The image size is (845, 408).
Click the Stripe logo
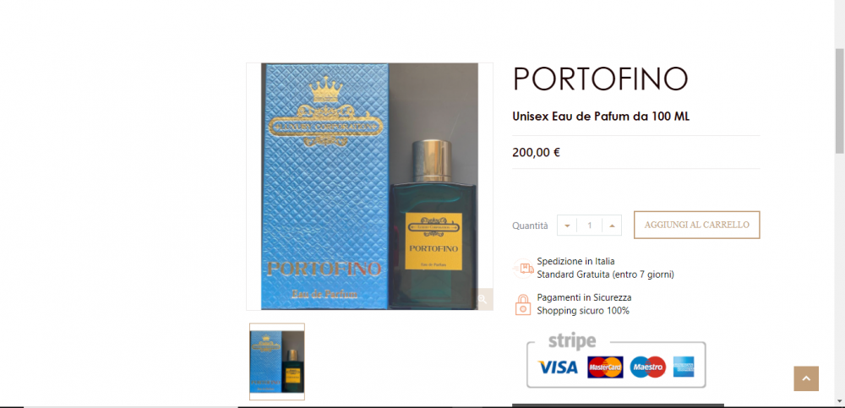tap(572, 341)
